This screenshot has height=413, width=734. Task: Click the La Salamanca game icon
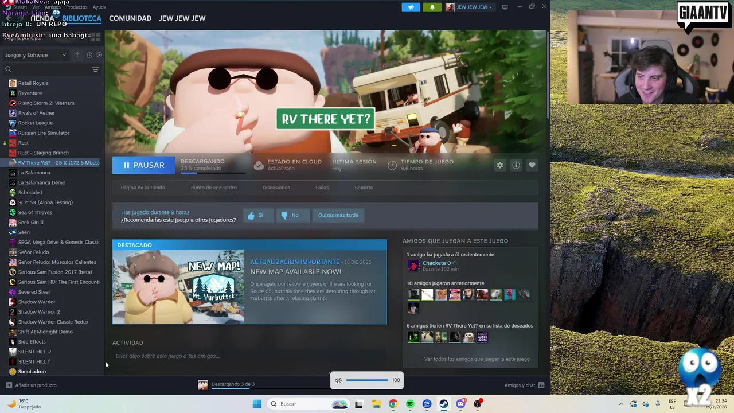tap(13, 173)
